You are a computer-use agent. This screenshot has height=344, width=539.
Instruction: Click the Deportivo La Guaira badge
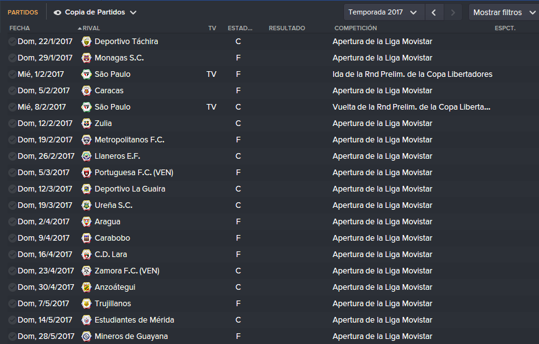point(86,189)
